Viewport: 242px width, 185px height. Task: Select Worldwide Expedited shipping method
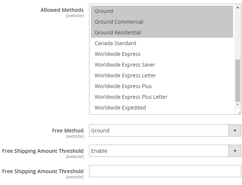(x=120, y=108)
